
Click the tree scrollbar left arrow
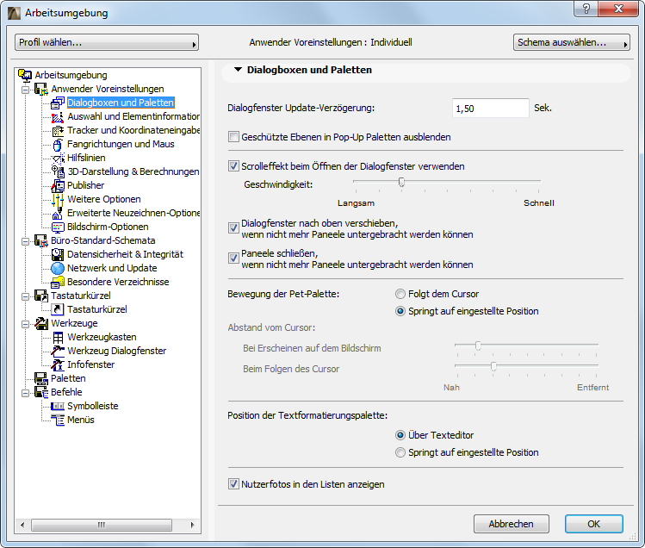coord(22,525)
